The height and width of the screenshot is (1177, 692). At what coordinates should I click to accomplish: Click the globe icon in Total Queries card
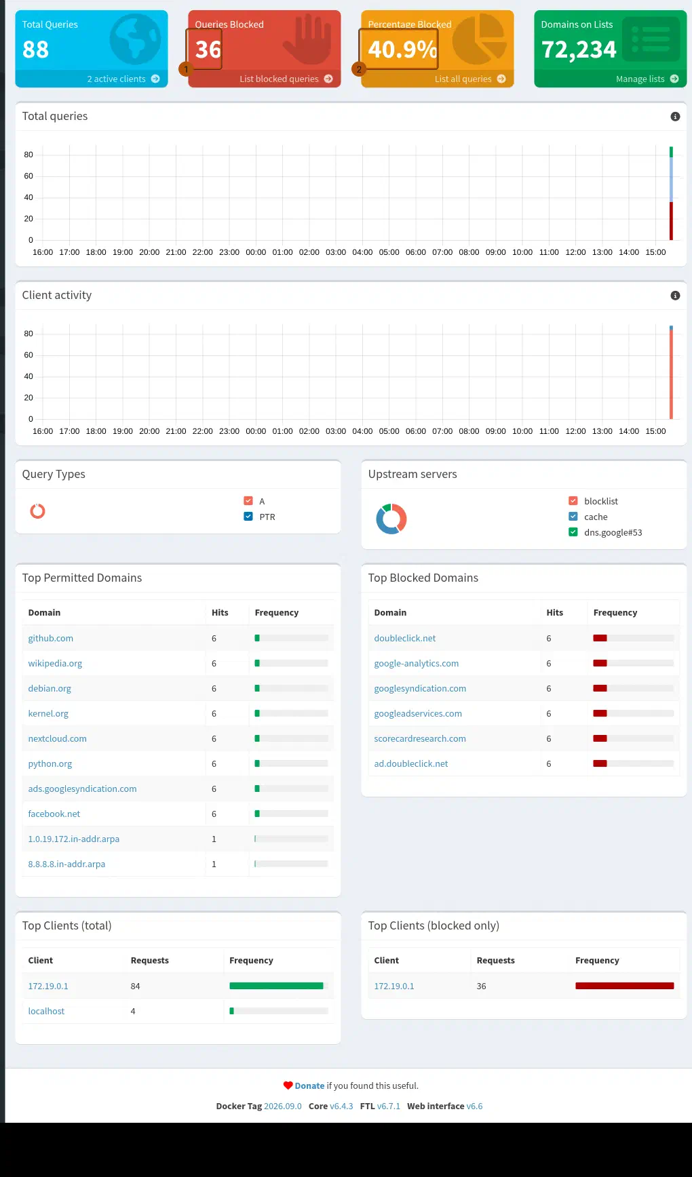click(136, 39)
